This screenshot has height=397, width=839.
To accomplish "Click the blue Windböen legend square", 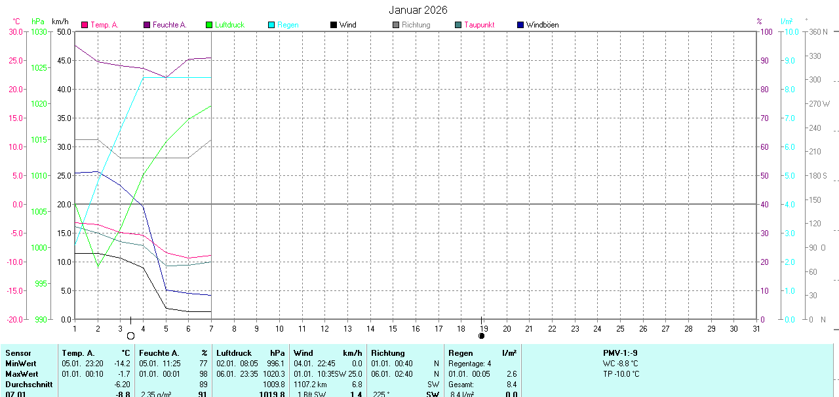I will 520,25.
